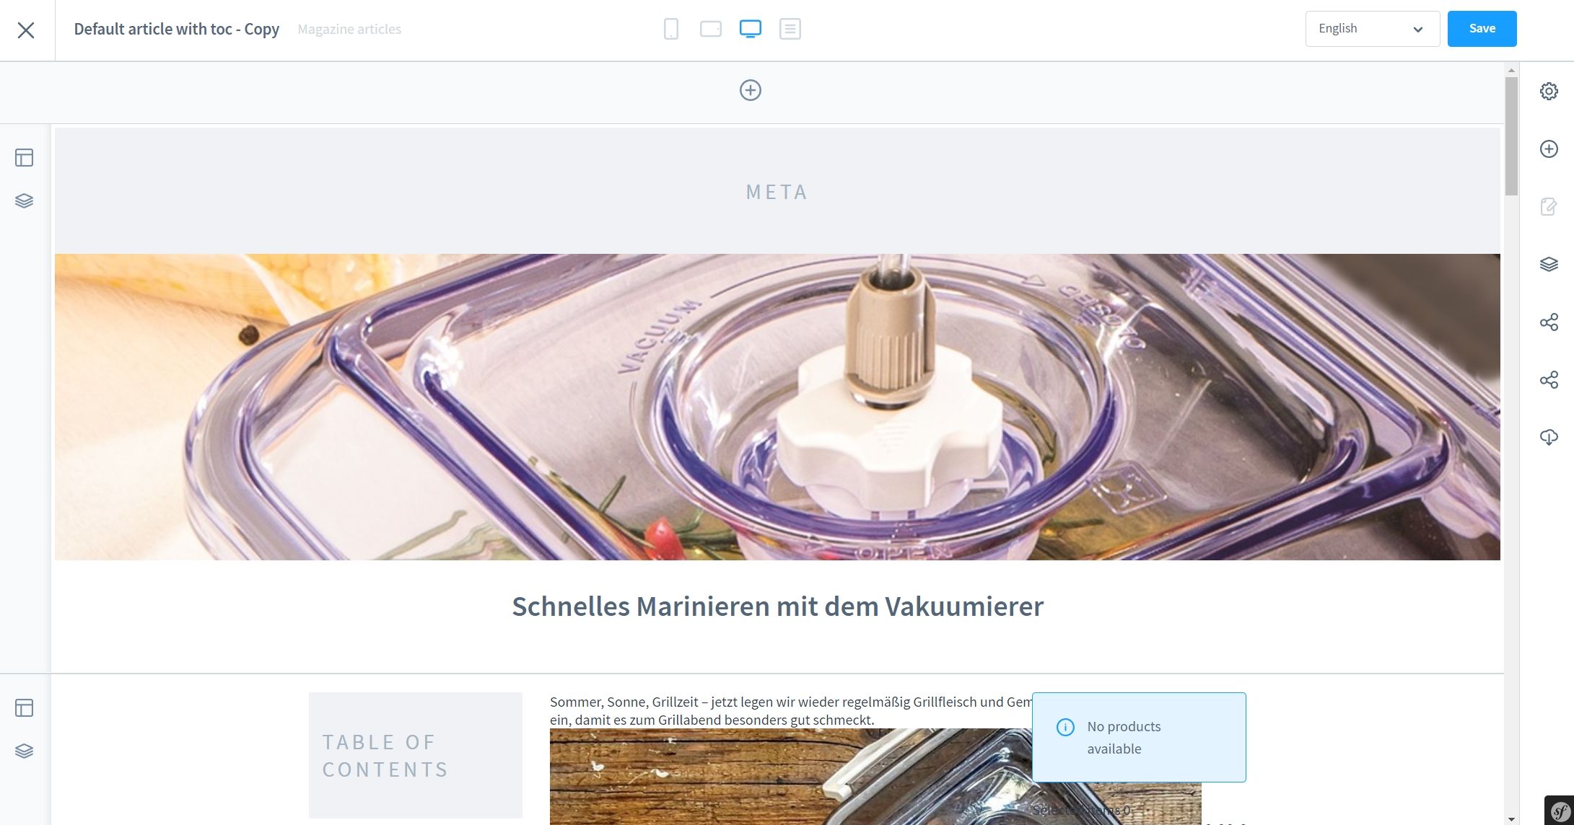
Task: Edit the Schnelles Marinieren heading text
Action: point(777,606)
